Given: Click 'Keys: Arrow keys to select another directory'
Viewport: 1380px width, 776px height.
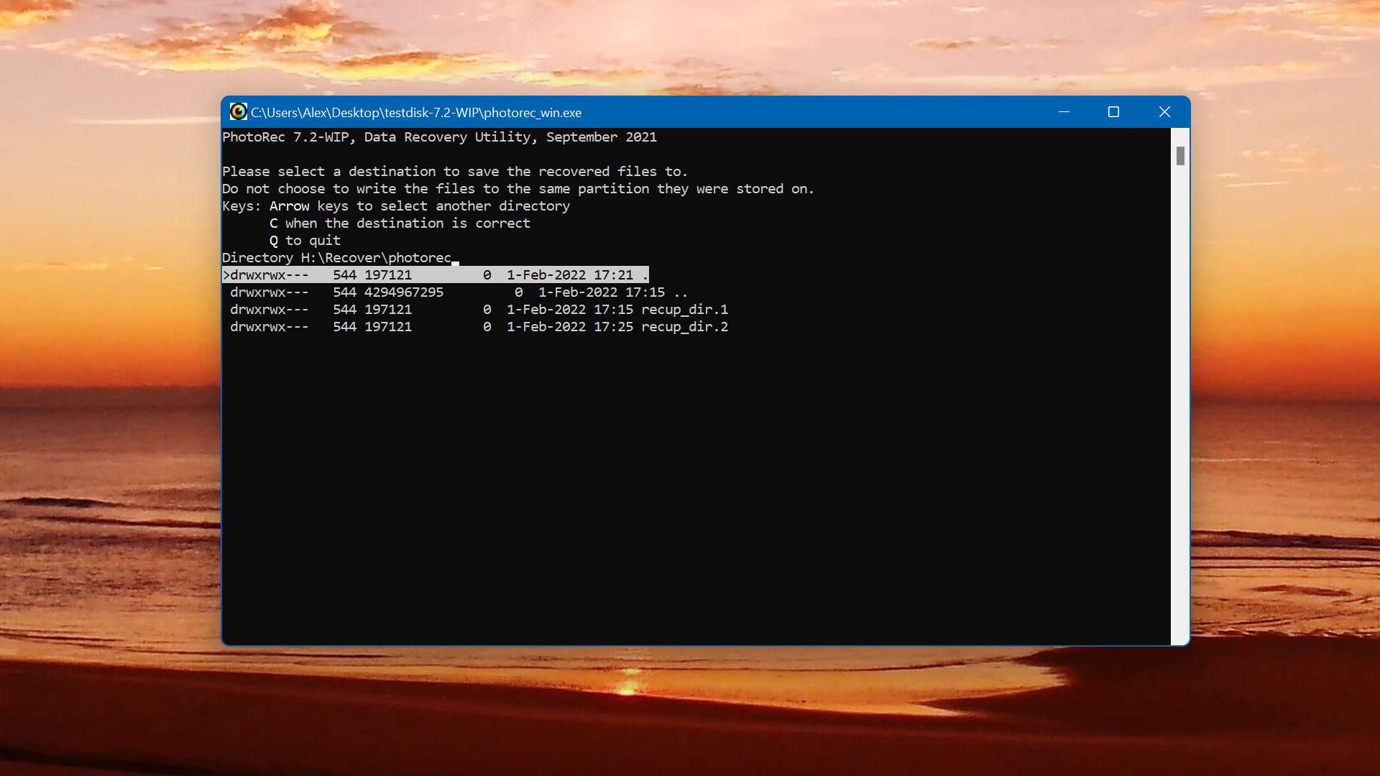Looking at the screenshot, I should tap(396, 206).
